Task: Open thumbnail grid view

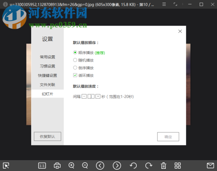Action: [x=178, y=165]
